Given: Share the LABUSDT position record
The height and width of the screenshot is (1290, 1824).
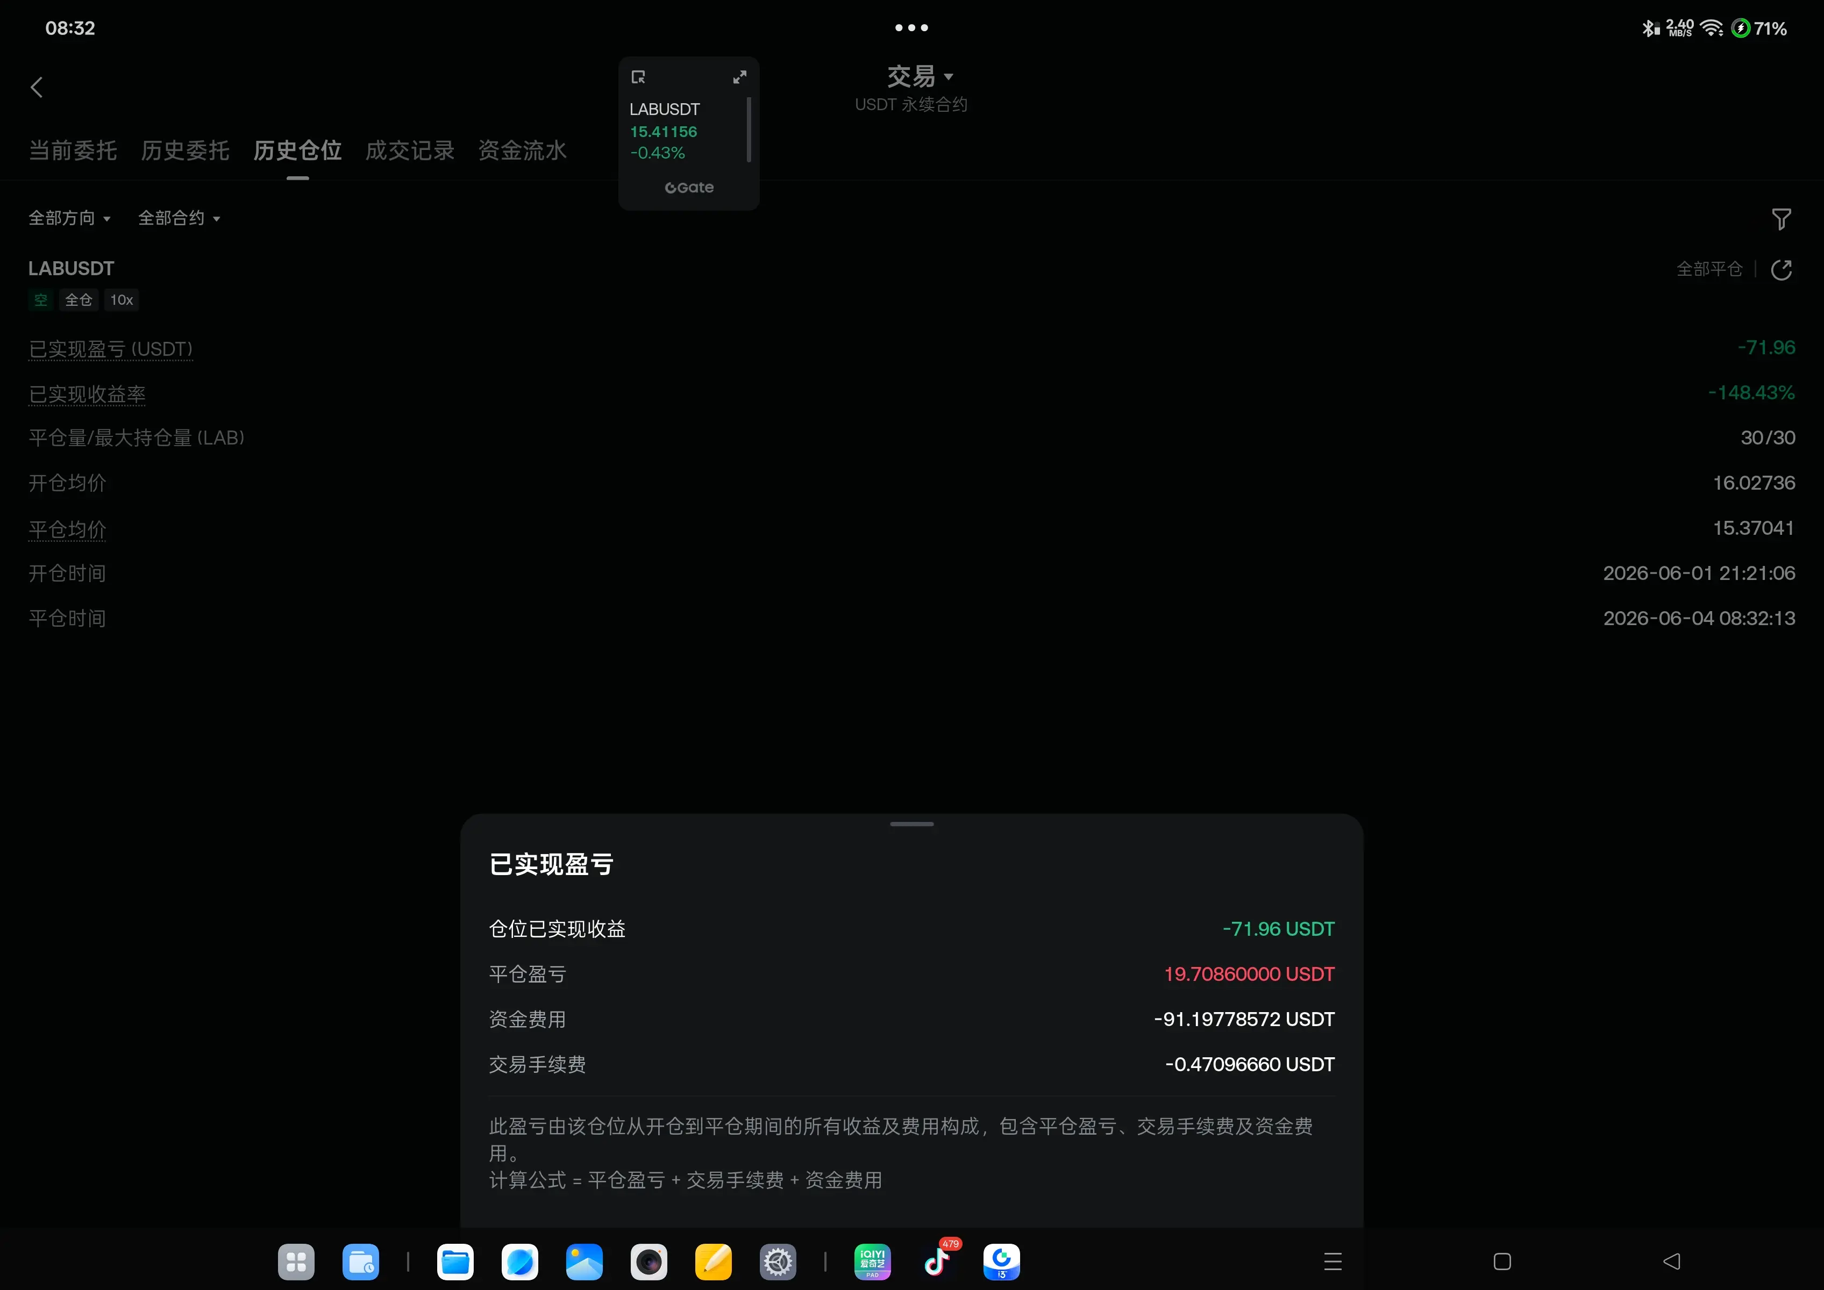Looking at the screenshot, I should (x=1781, y=270).
